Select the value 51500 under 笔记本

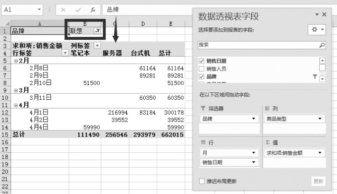click(x=92, y=83)
